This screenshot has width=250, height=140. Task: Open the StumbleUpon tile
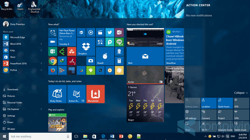click(x=72, y=52)
